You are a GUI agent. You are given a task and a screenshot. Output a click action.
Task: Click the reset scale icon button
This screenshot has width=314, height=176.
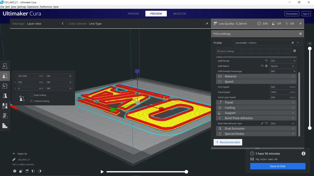[x=22, y=98]
